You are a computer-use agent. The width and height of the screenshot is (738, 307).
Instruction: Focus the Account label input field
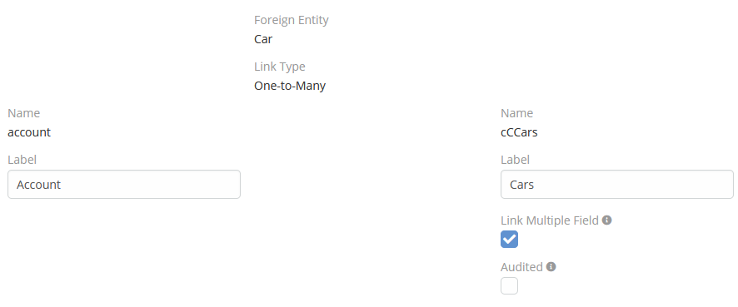[124, 185]
